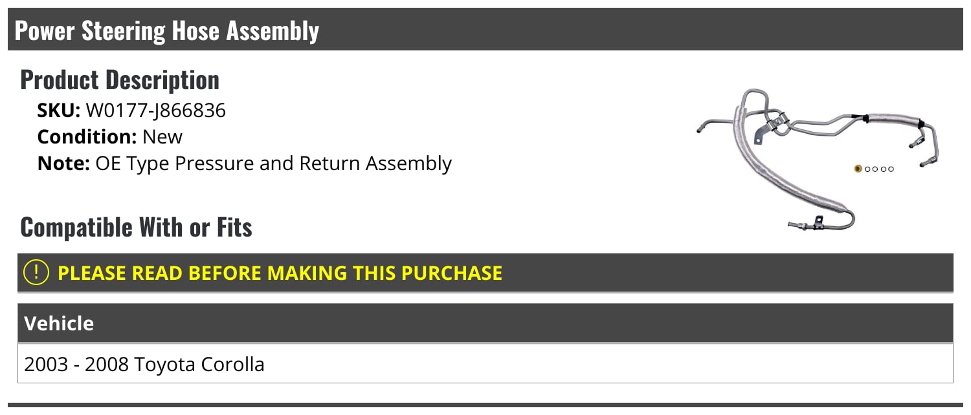Viewport: 971px width, 415px height.
Task: Click the dark bar below the vehicle table
Action: tap(485, 407)
